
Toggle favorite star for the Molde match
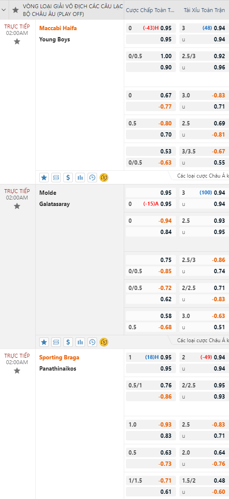click(x=17, y=206)
